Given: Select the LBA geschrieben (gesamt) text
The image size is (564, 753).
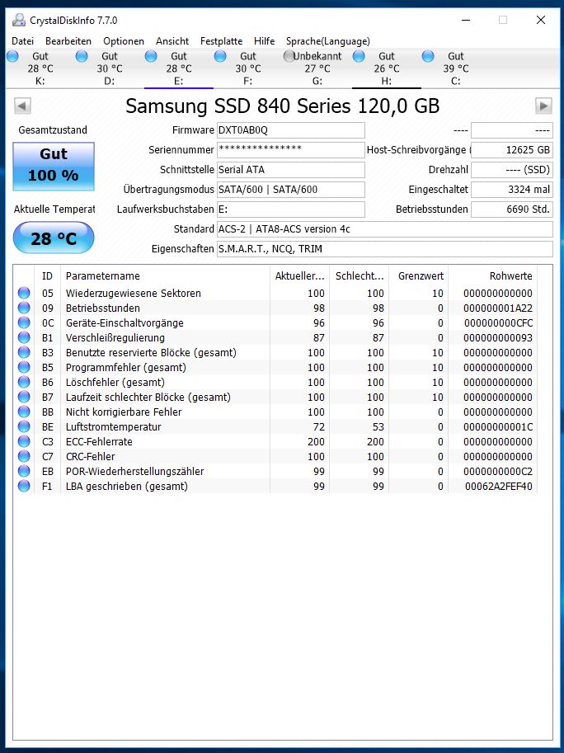Looking at the screenshot, I should pos(127,487).
